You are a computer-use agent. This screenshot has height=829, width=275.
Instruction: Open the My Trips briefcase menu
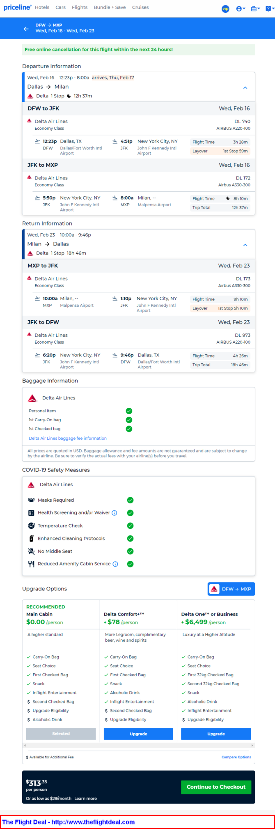255,9
